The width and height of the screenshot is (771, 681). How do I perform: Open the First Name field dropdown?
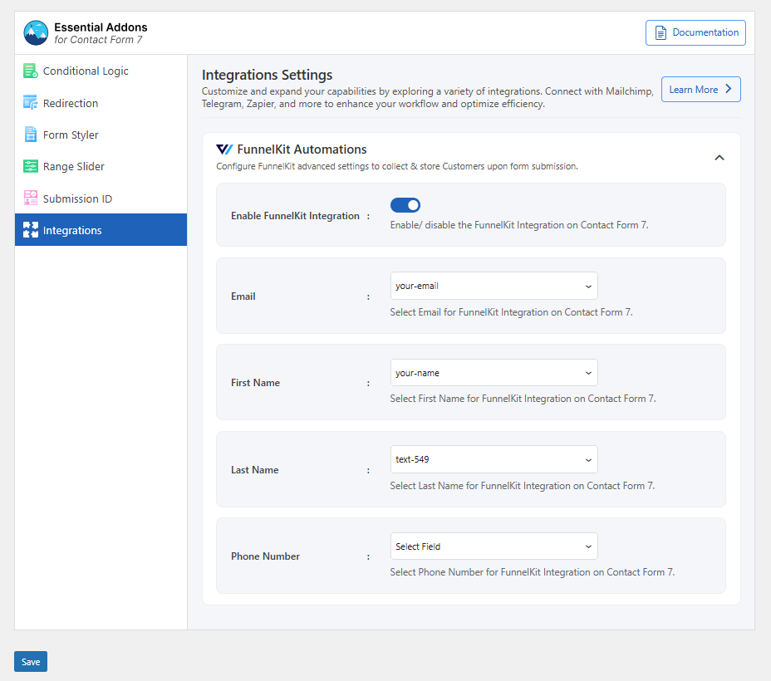pyautogui.click(x=494, y=373)
